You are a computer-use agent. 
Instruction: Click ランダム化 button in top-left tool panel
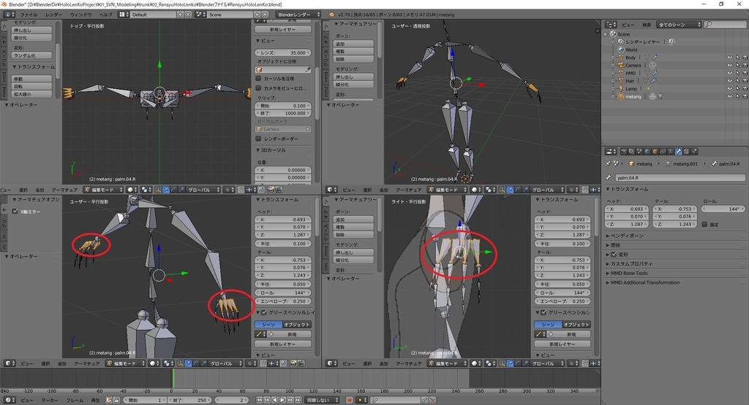pos(31,55)
